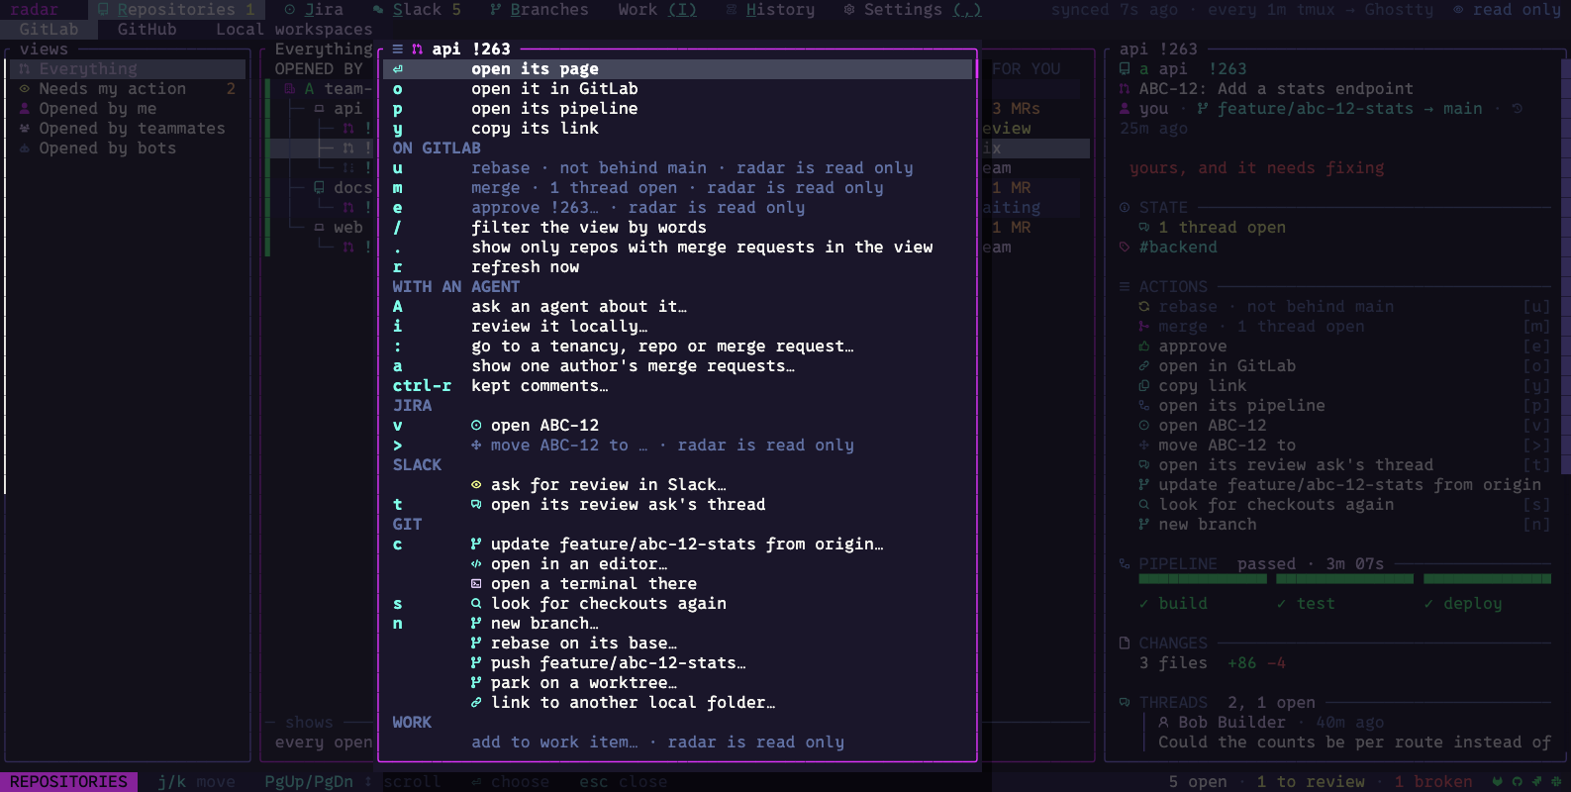The width and height of the screenshot is (1571, 792).
Task: Click the chat bubble icon beside open its review ask's thread
Action: pyautogui.click(x=476, y=505)
